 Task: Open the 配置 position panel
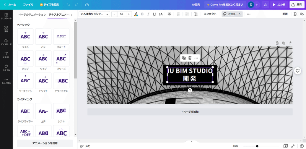(x=285, y=14)
